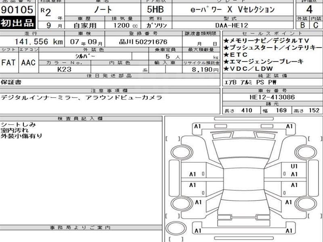323x242 pixels.
Task: Select inspector note シートしみ
Action: (18, 125)
